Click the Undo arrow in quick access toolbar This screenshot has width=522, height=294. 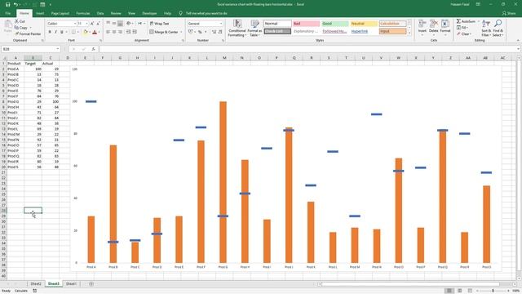[x=15, y=4]
